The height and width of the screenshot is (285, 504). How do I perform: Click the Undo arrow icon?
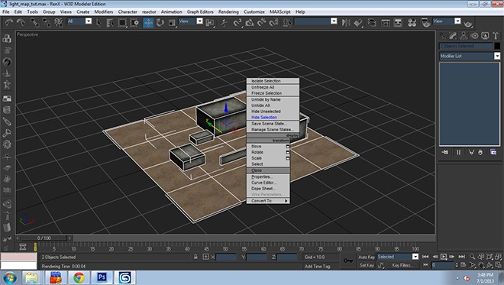[8, 22]
